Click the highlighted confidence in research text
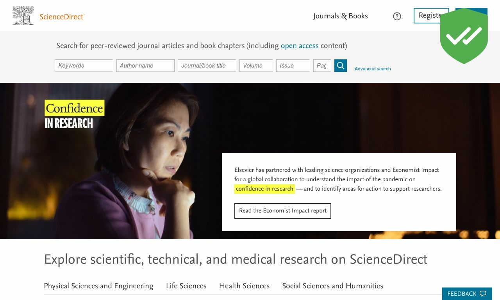This screenshot has height=300, width=500. tap(264, 189)
